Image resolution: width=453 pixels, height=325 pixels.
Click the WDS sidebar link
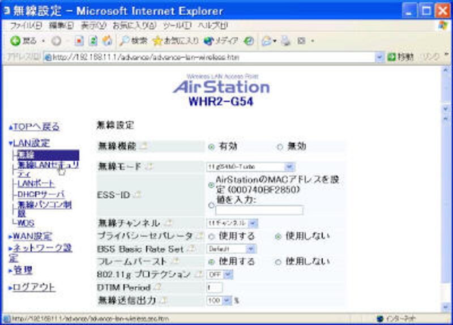click(x=25, y=223)
